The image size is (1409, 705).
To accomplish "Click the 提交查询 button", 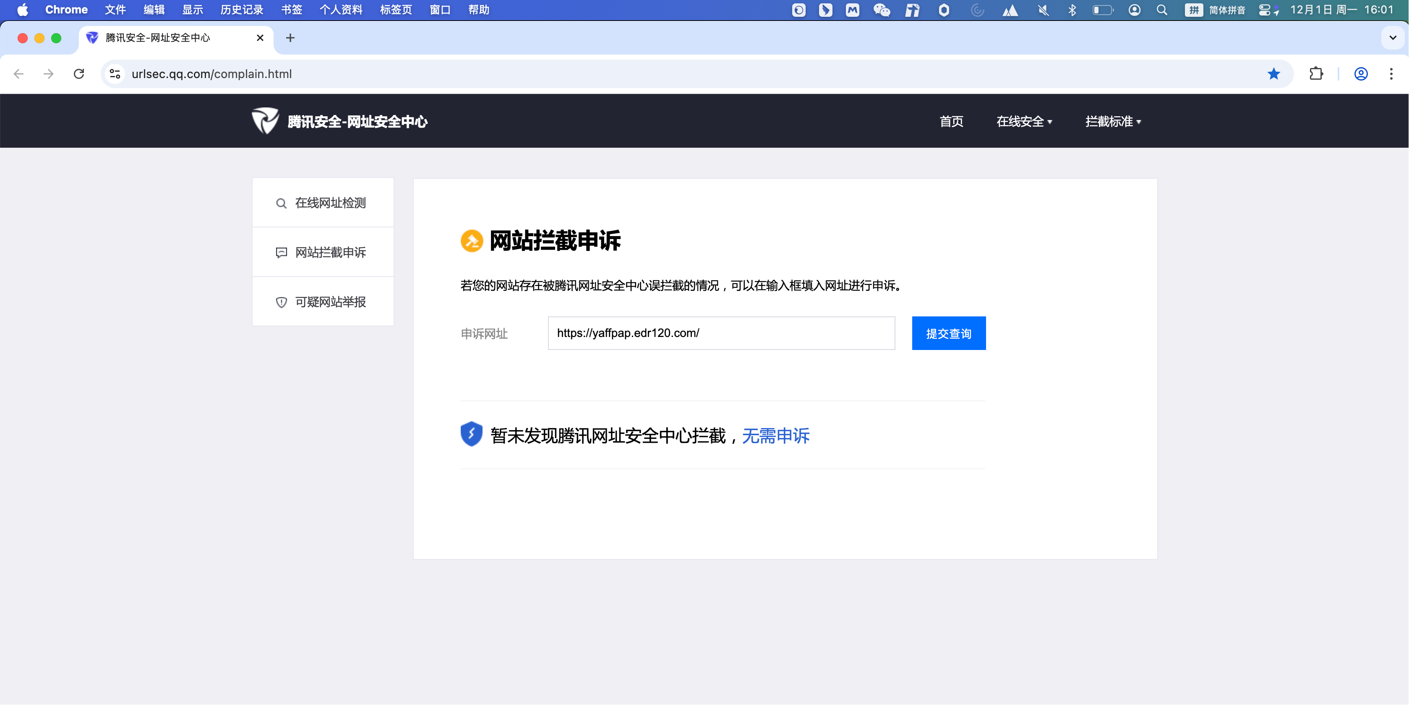I will pyautogui.click(x=948, y=333).
